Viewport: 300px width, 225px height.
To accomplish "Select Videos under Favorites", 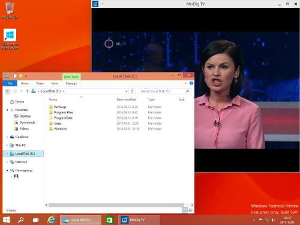I will pyautogui.click(x=22, y=128).
